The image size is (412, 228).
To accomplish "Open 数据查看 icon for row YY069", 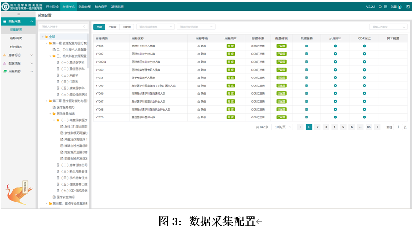I will 307,70.
